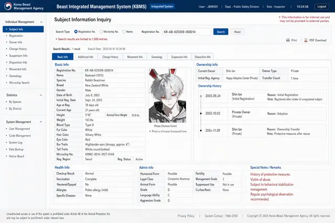Click the User JBW001 header text
The image size is (335, 223).
[208, 7]
